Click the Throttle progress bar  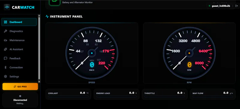[164, 96]
